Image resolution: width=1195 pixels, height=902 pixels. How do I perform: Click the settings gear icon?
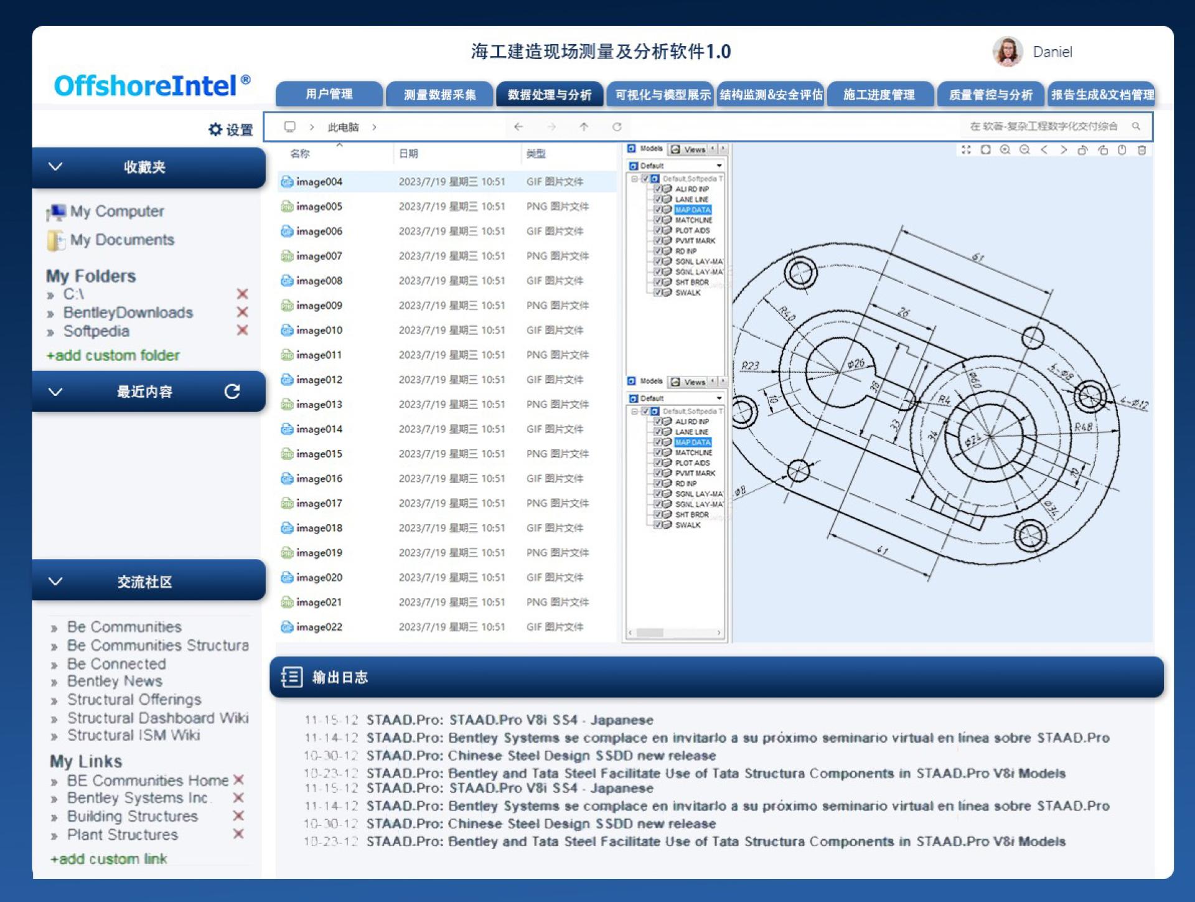coord(215,129)
